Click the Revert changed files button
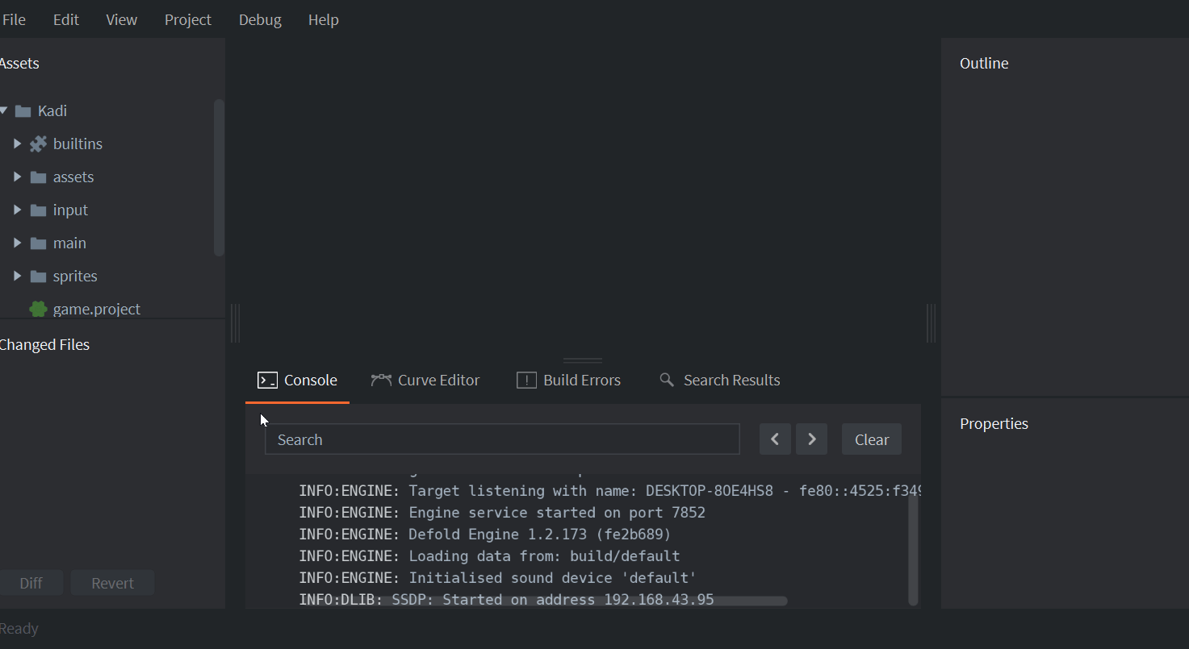Viewport: 1189px width, 649px height. (112, 582)
